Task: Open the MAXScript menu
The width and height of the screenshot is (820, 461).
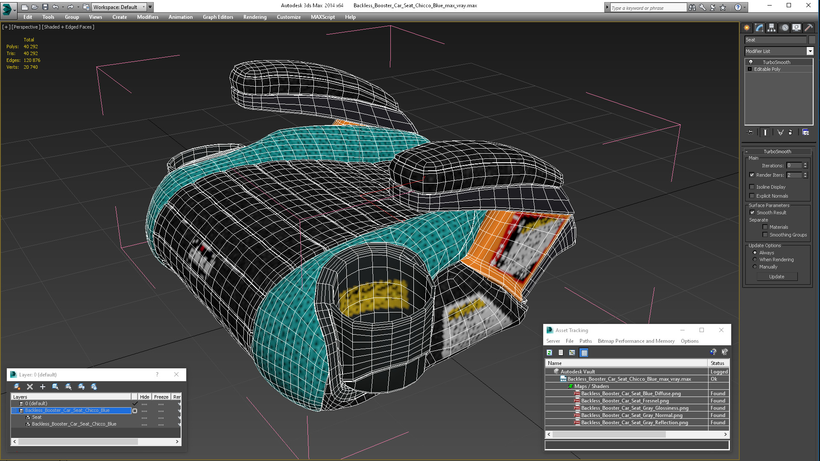Action: tap(323, 17)
